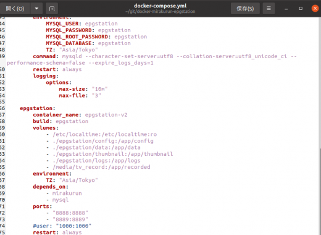Create a new document tab icon

[x=52, y=9]
